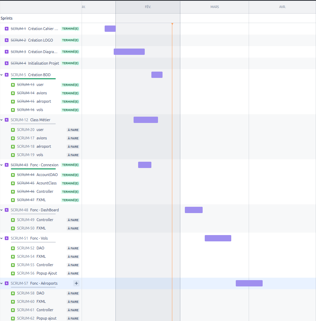
Task: Click the epic icon for SCRUM-48 Fonc - DashBoard
Action: [x=7, y=210]
